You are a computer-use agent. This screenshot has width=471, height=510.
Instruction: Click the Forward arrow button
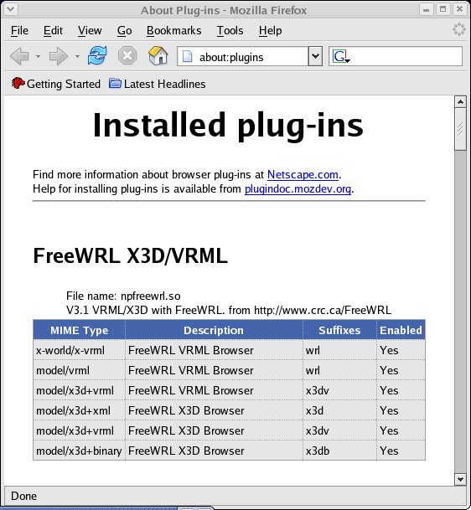[58, 56]
